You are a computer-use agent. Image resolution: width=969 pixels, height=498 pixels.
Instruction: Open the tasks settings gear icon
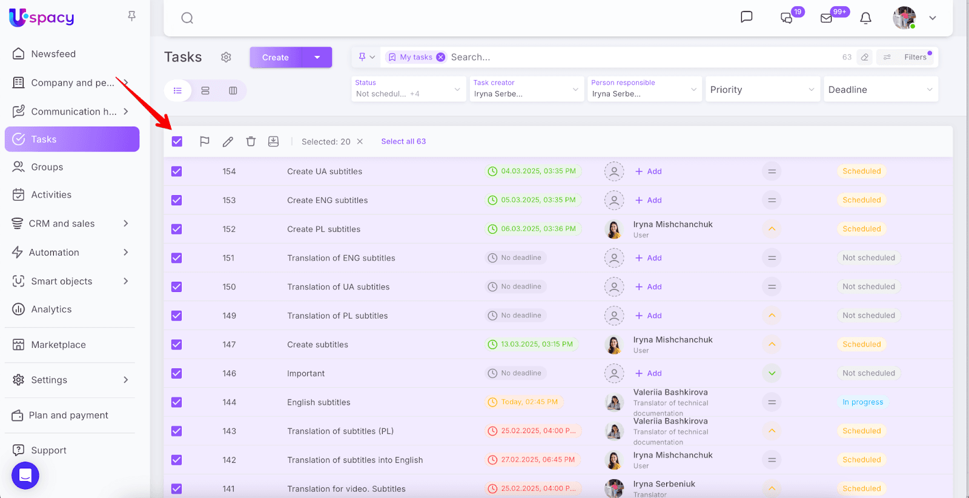click(x=226, y=57)
